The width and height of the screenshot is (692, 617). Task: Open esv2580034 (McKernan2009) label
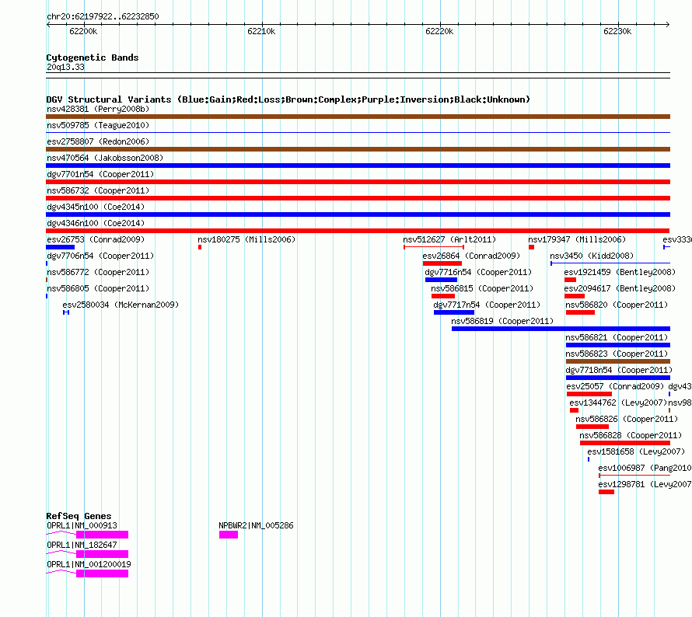pos(121,305)
